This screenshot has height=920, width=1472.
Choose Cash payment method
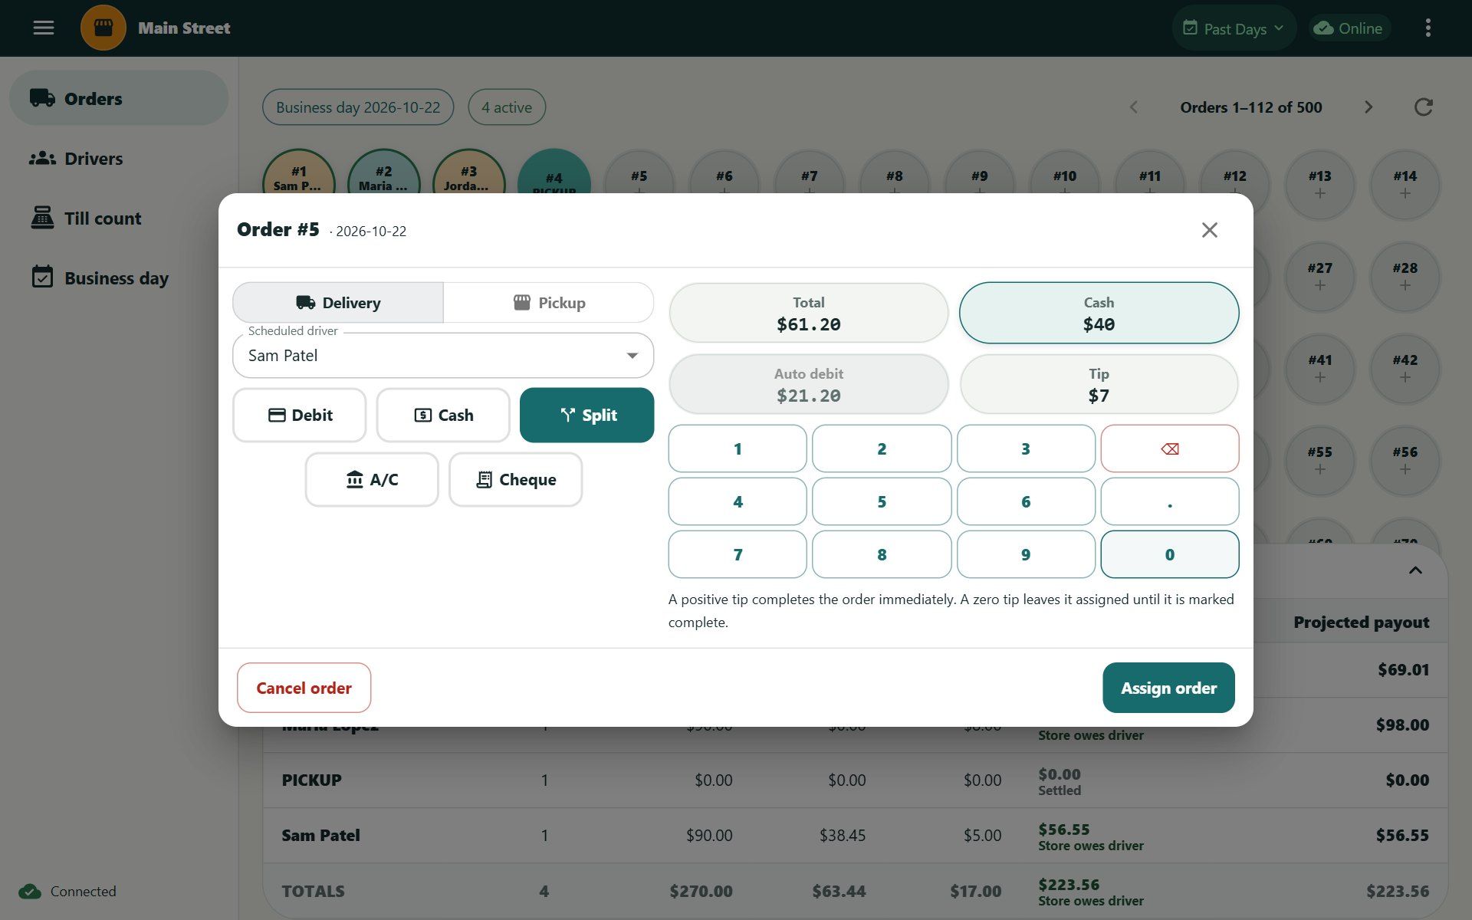click(443, 415)
